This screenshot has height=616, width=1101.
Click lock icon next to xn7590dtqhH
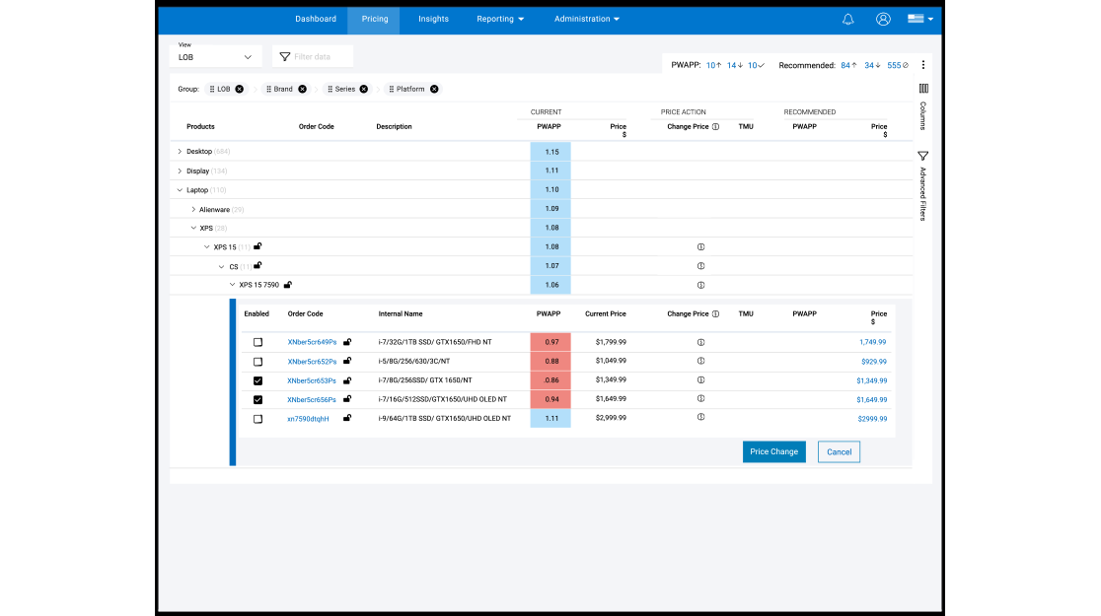tap(347, 418)
